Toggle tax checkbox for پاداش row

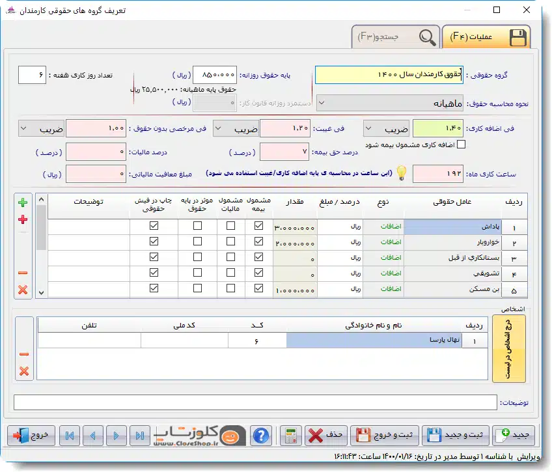pos(230,226)
